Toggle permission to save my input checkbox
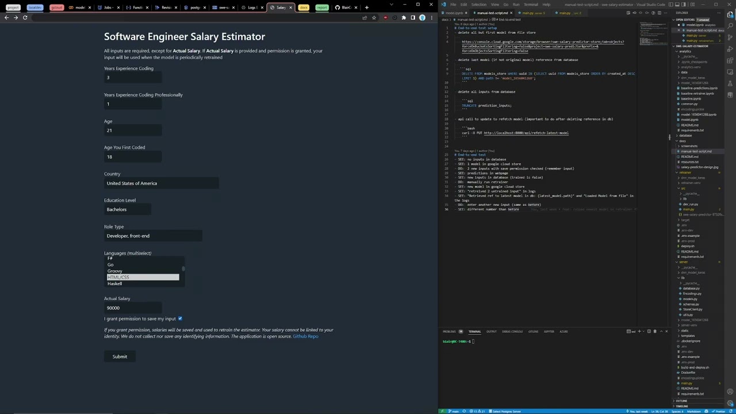The width and height of the screenshot is (736, 414). tap(180, 319)
